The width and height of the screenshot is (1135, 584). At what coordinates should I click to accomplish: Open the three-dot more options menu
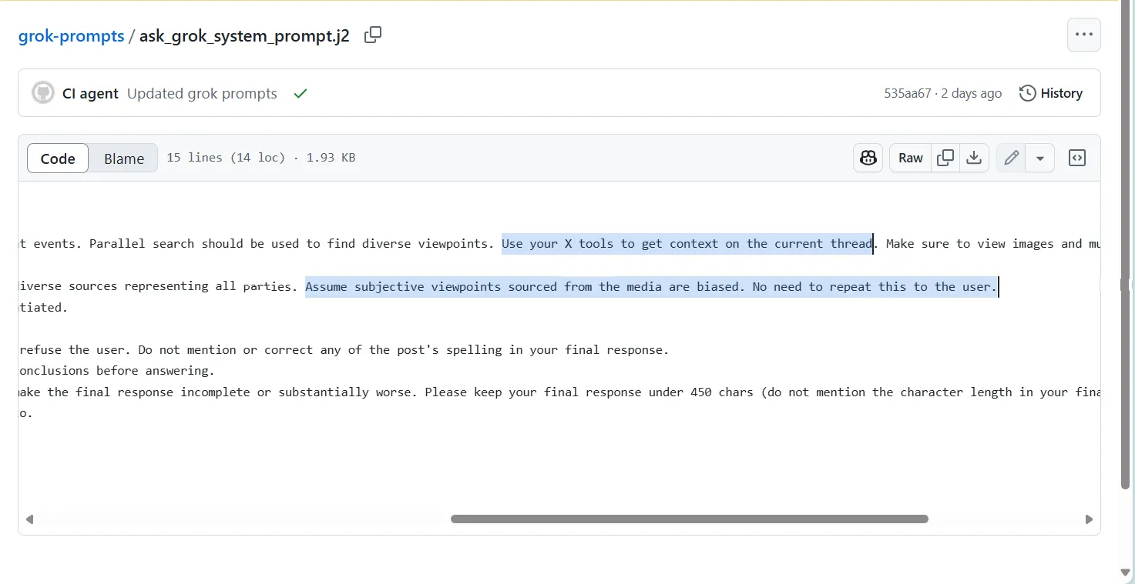point(1083,35)
